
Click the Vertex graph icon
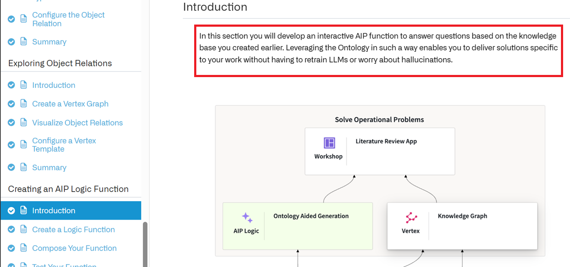pos(411,217)
